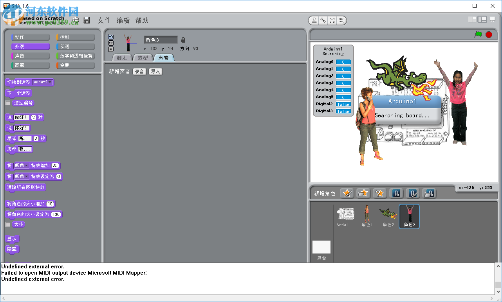Select the 角色2 dragon sprite thumbnail
The height and width of the screenshot is (302, 502).
tap(388, 216)
